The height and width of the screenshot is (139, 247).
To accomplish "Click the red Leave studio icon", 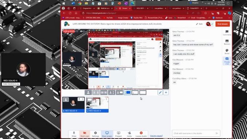I will tap(141, 134).
